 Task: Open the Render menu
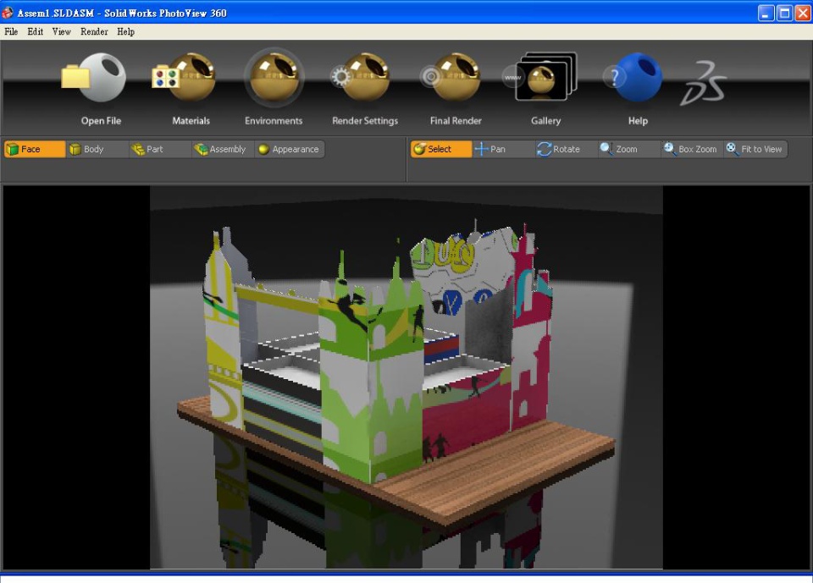pos(94,31)
